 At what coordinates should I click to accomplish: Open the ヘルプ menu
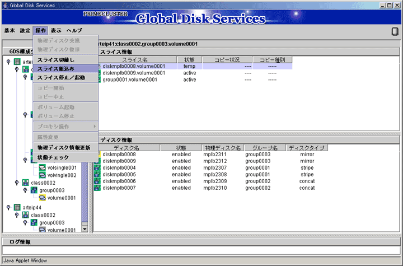click(74, 30)
